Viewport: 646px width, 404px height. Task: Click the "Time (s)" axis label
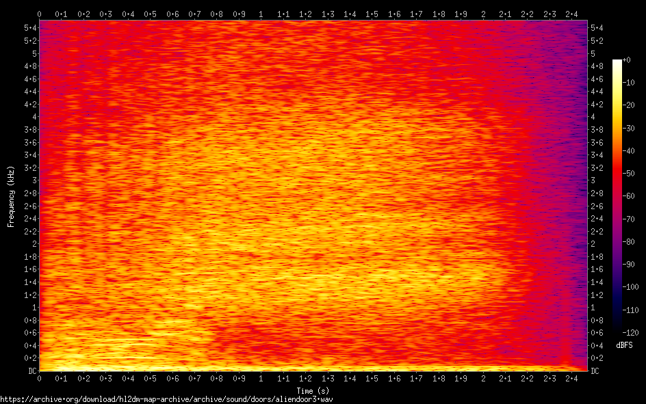313,390
